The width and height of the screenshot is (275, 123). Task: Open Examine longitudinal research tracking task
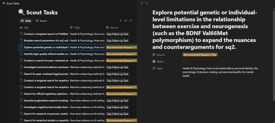(46, 100)
